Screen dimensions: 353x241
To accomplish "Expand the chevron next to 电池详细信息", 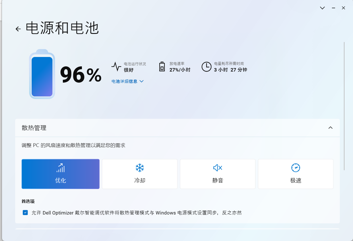I will (142, 81).
